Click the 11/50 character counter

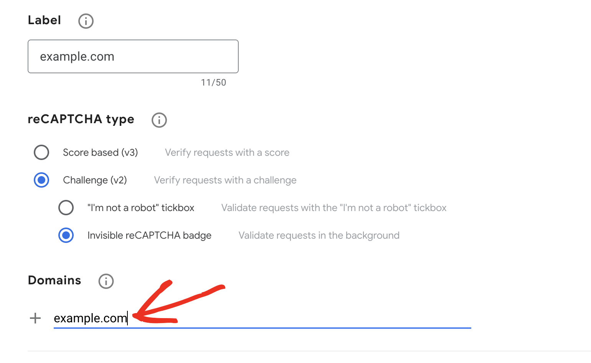214,82
